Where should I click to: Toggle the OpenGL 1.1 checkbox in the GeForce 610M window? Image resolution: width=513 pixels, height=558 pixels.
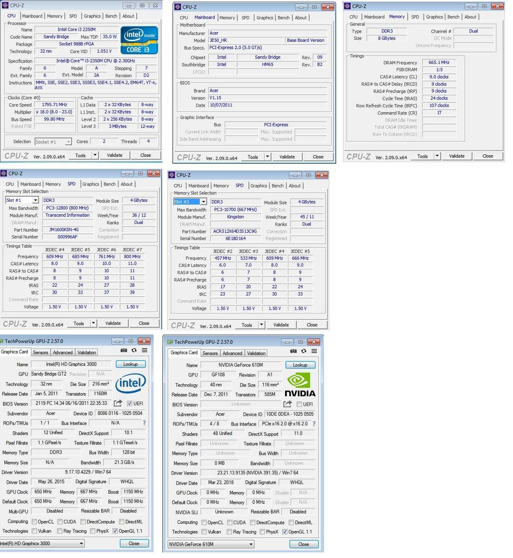click(285, 532)
